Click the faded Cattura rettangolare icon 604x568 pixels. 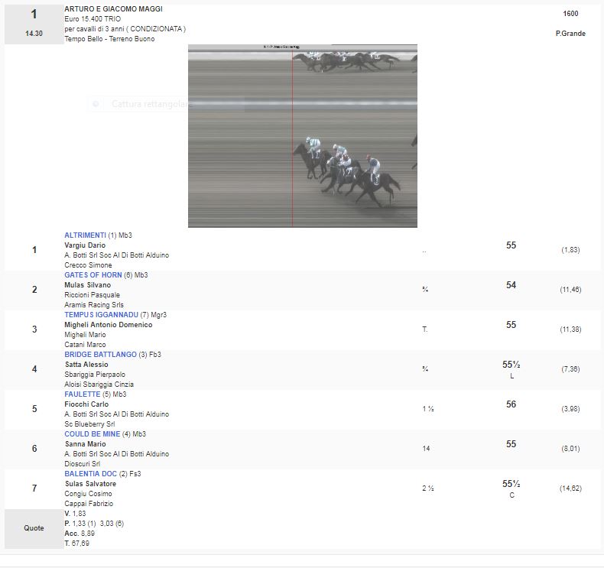coord(96,104)
